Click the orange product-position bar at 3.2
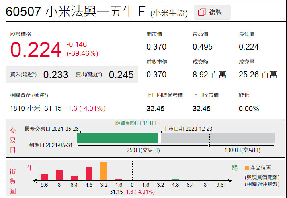287x198 pixels. (104, 172)
